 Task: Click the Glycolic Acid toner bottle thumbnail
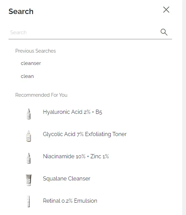(29, 136)
